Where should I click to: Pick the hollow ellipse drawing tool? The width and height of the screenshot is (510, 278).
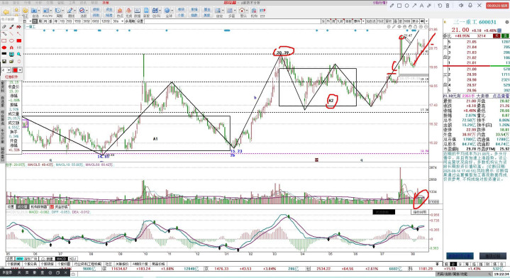(11, 40)
